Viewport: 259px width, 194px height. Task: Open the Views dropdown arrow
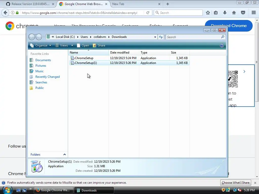[72, 45]
